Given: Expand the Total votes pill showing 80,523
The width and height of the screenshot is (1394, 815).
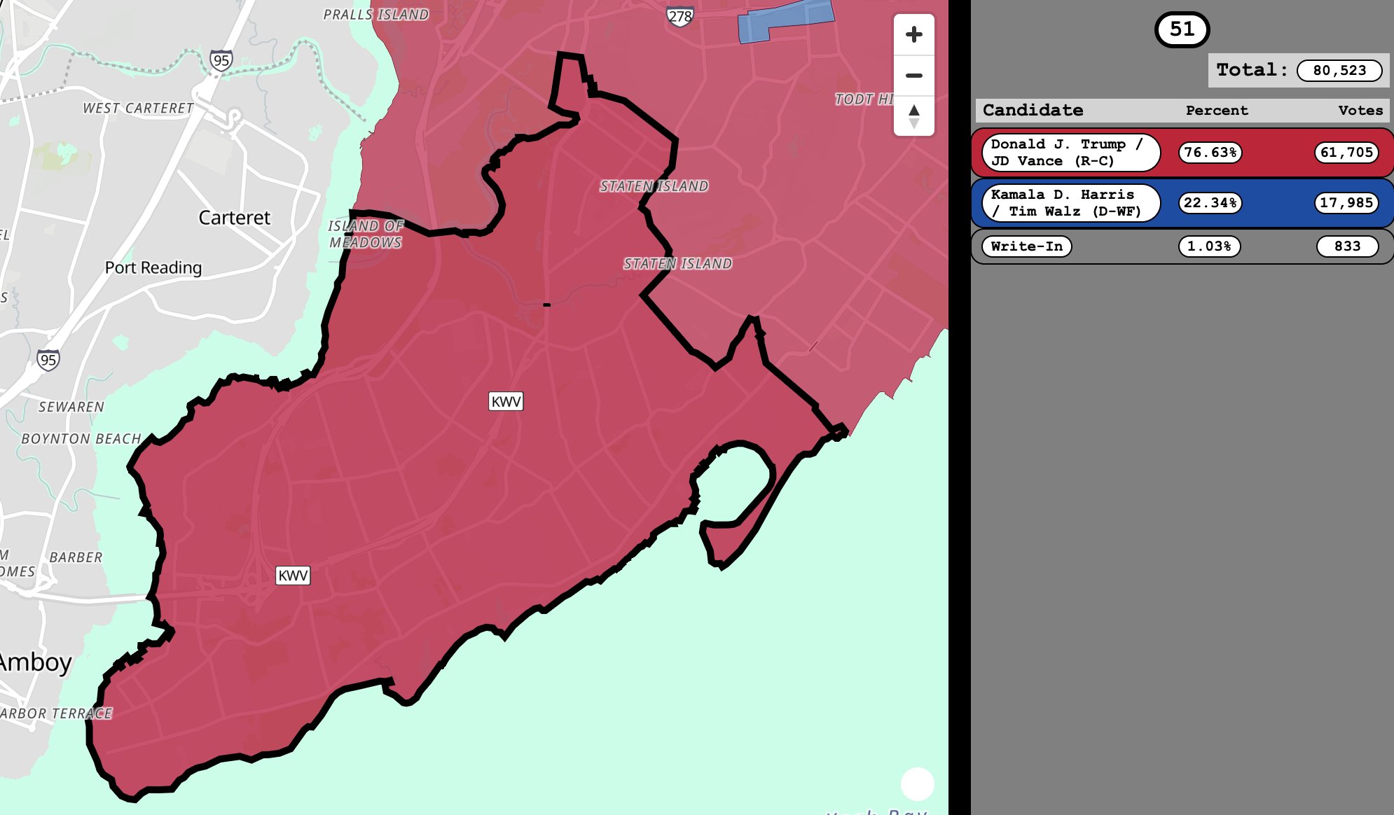Looking at the screenshot, I should [1341, 69].
